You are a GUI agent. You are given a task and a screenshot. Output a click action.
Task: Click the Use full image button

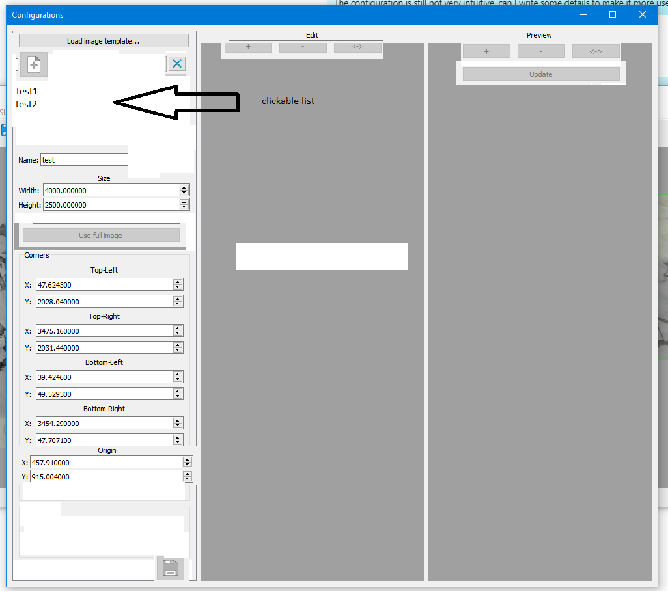point(101,236)
